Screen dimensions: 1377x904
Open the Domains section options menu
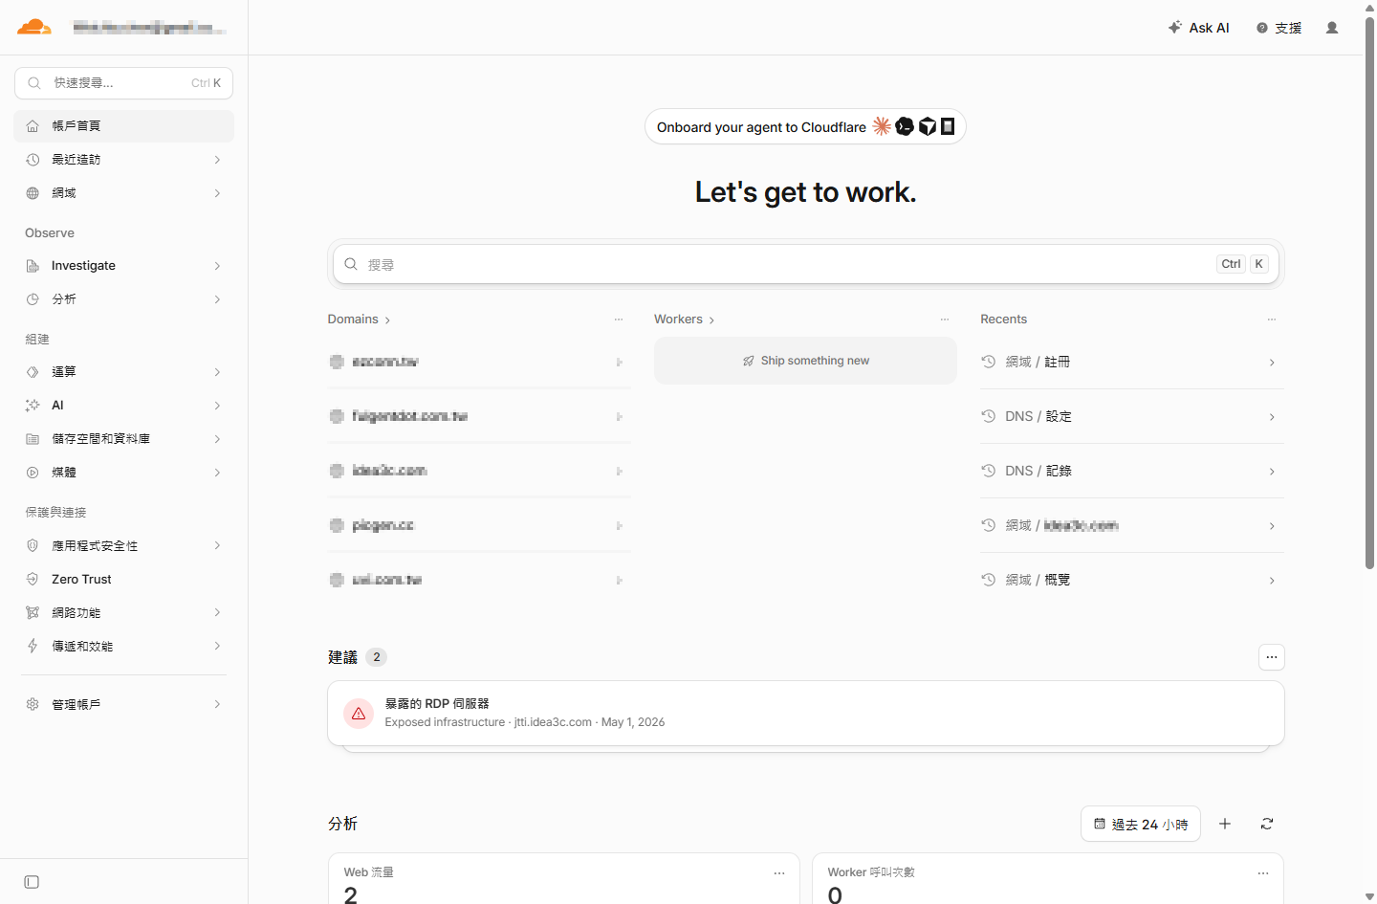(619, 320)
